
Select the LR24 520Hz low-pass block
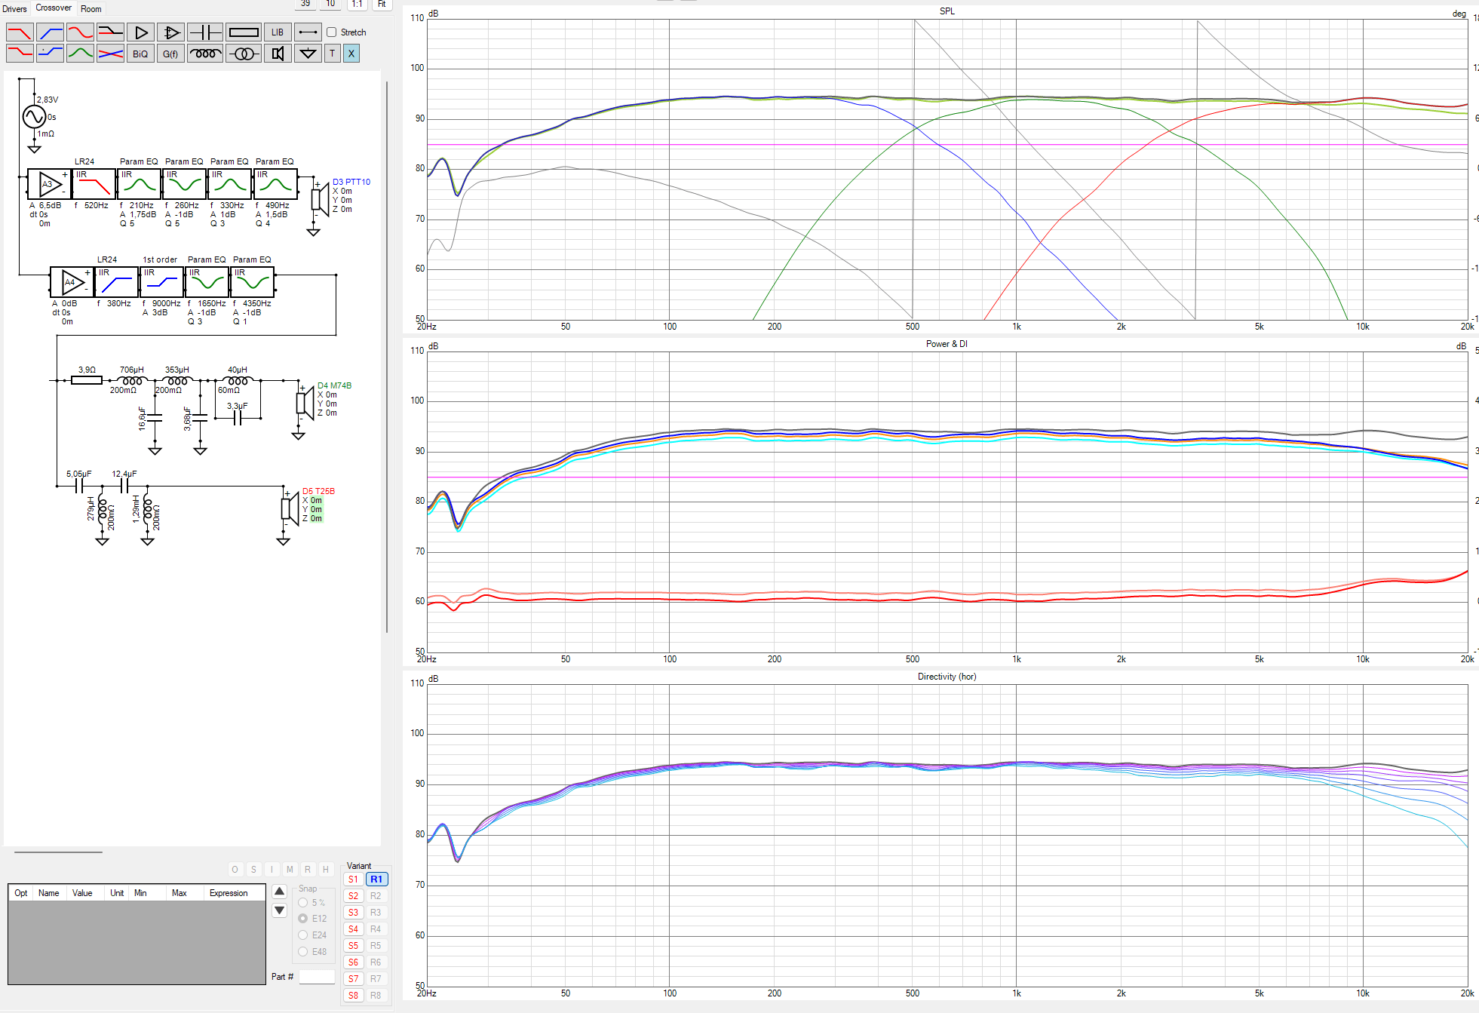[x=94, y=184]
